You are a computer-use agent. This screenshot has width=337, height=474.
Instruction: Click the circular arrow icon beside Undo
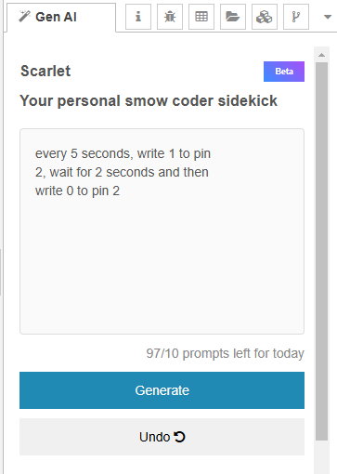tap(179, 437)
